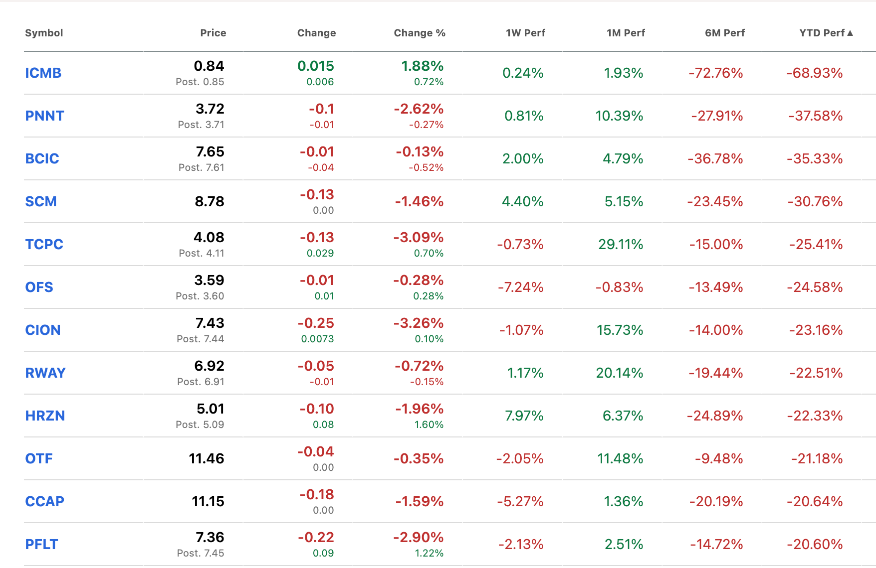This screenshot has height=568, width=876.
Task: Open the CION stock link
Action: 43,330
